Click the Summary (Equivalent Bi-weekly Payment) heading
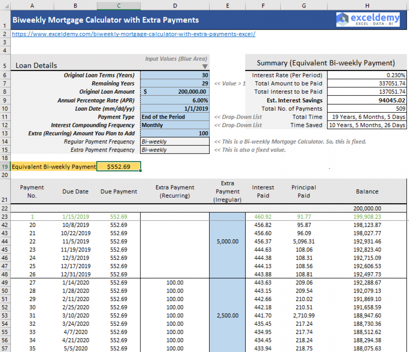Image resolution: width=409 pixels, height=352 pixels. 326,63
